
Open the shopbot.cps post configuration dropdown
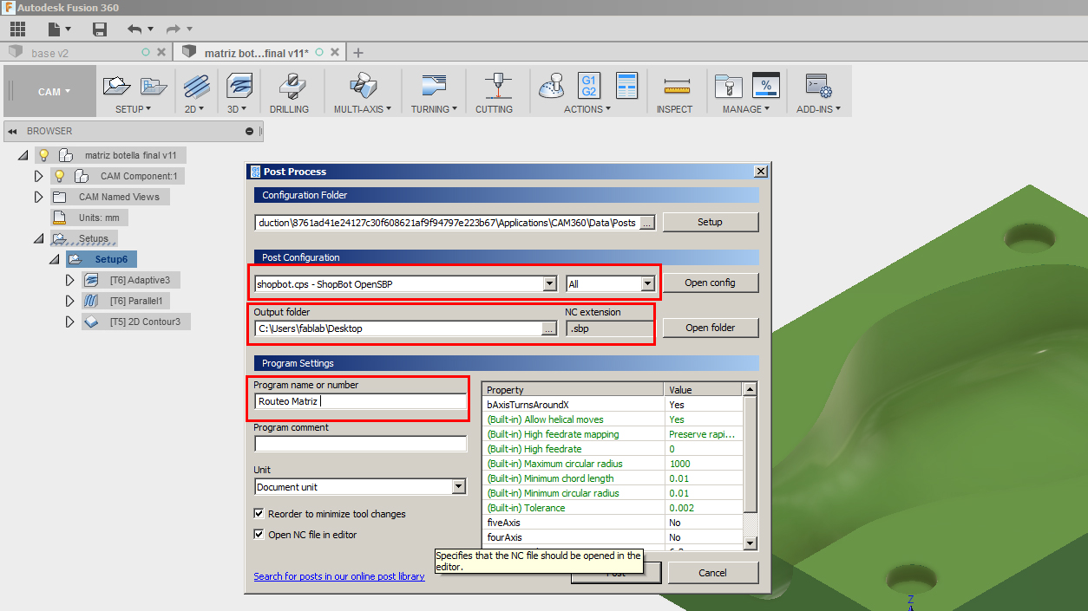549,283
